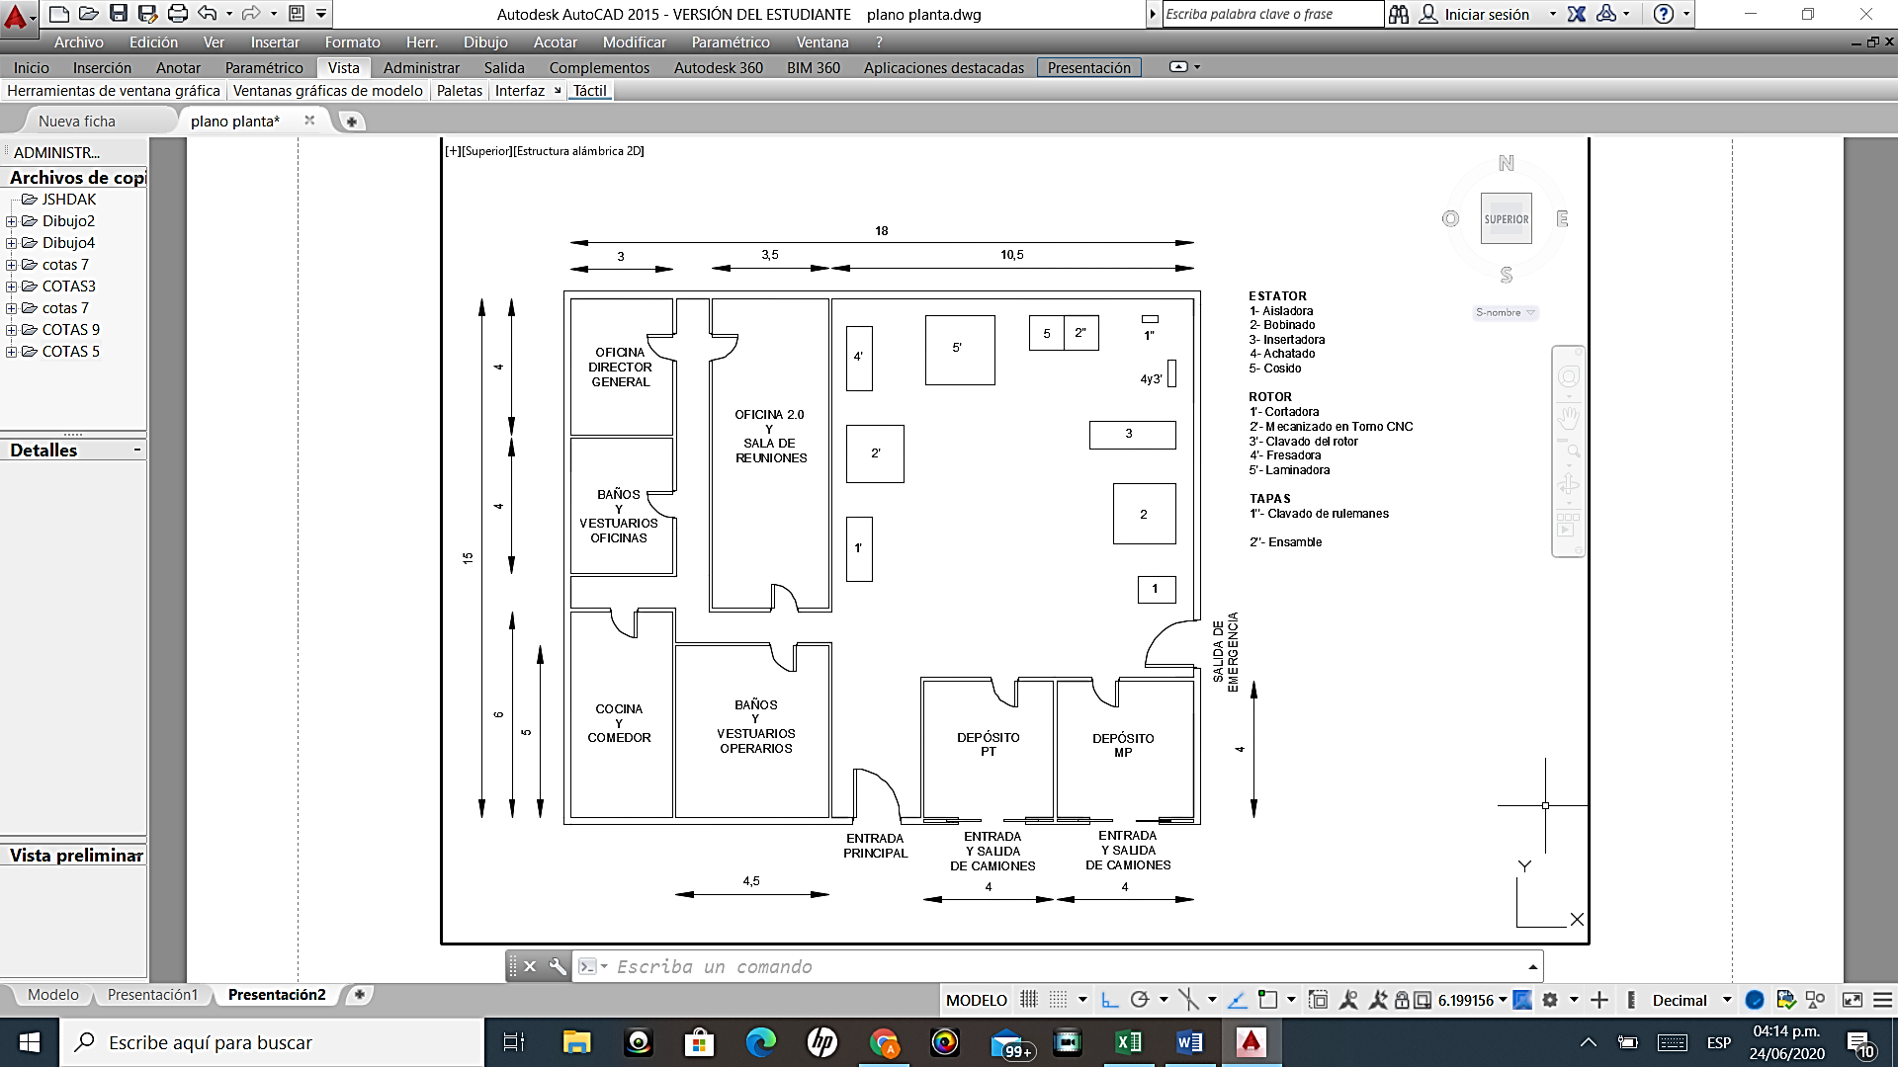
Task: Click the Paletas ribbon panel button
Action: [460, 90]
